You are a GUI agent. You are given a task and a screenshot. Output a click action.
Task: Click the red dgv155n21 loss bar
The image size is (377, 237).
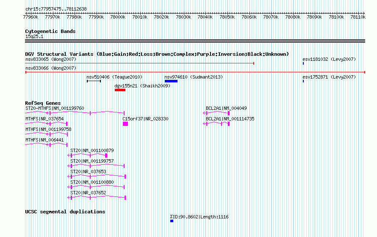click(120, 90)
